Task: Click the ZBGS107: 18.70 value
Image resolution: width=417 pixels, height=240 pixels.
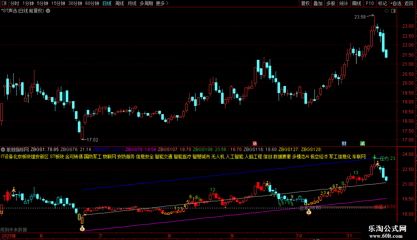Action: click(175, 150)
